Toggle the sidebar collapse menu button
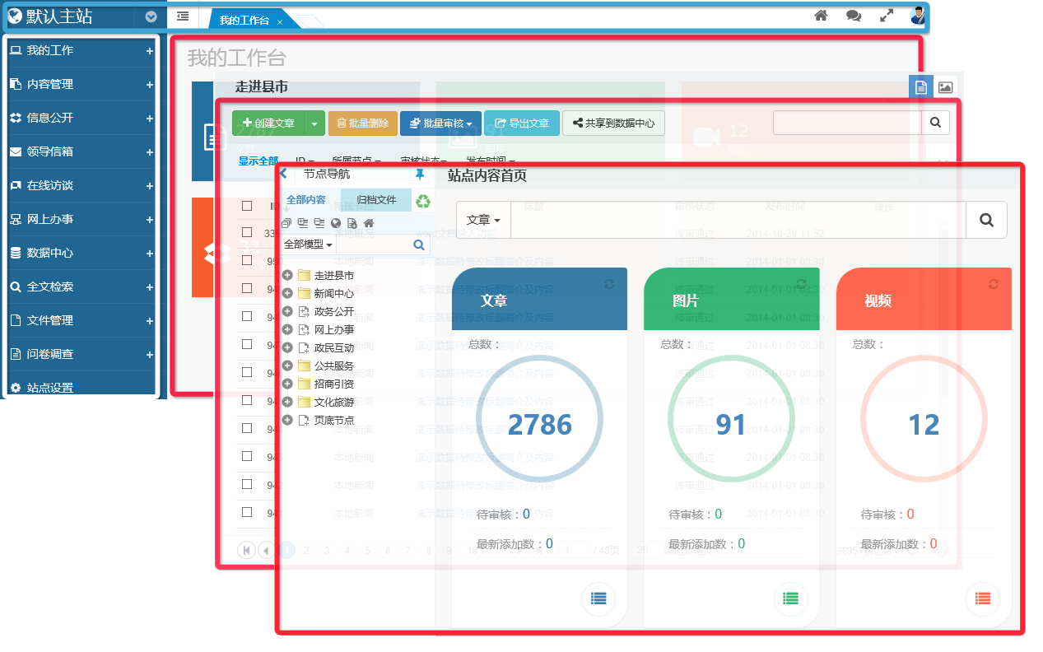 click(x=182, y=16)
